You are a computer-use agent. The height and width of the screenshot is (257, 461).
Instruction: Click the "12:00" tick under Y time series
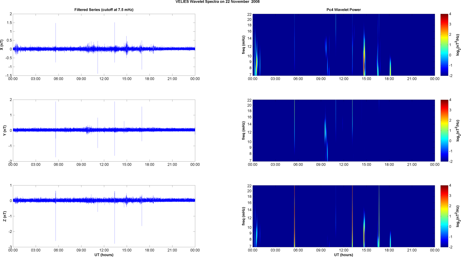[104, 165]
